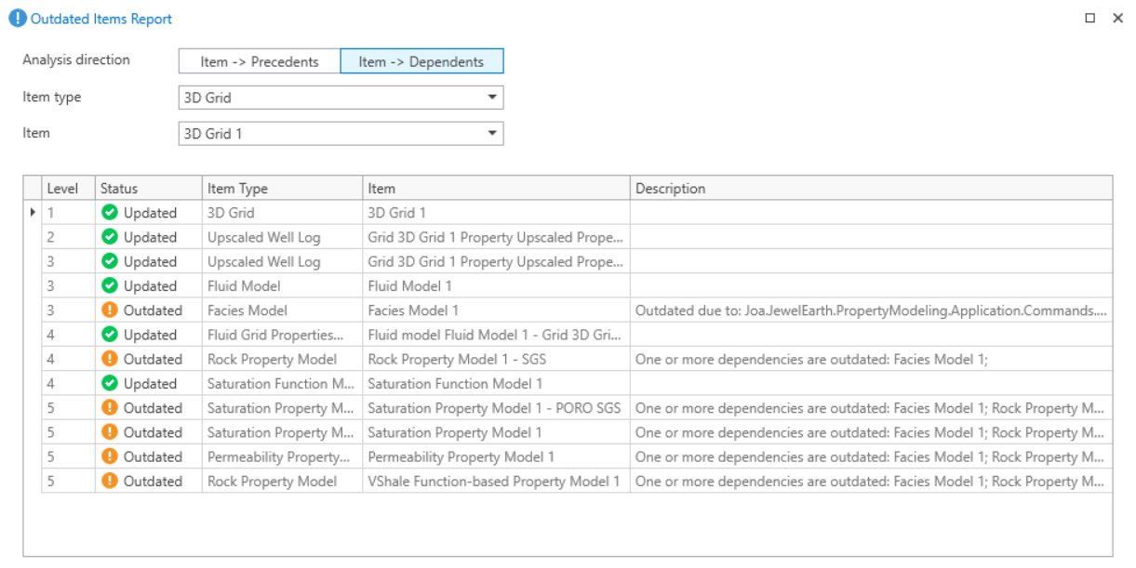The height and width of the screenshot is (568, 1136).
Task: Switch analysis direction to Item -> Precedents
Action: pyautogui.click(x=260, y=61)
